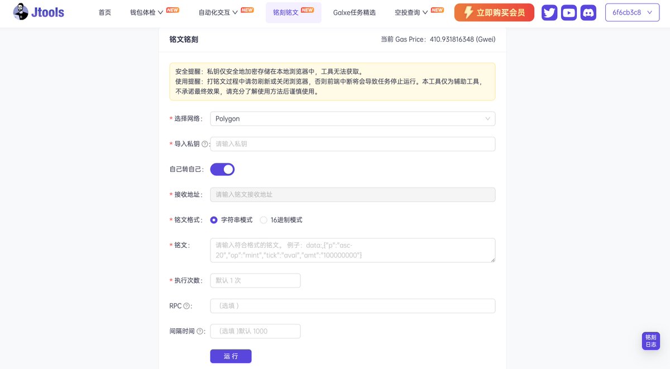Click inside the 铭文 text area
The width and height of the screenshot is (670, 369).
pos(352,250)
